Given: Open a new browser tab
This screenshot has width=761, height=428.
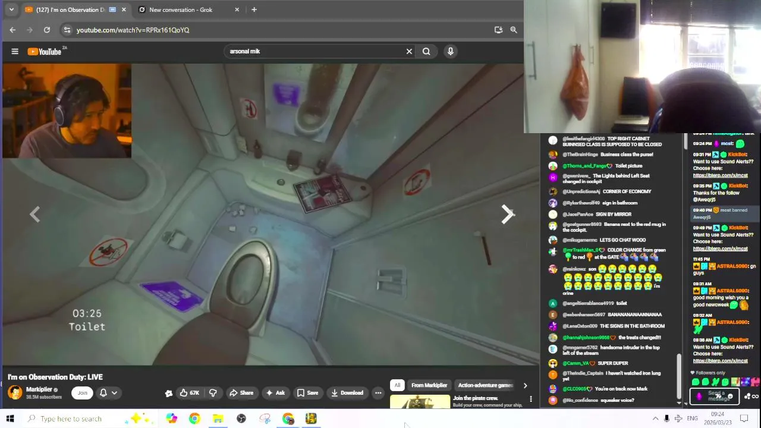Looking at the screenshot, I should tap(254, 10).
